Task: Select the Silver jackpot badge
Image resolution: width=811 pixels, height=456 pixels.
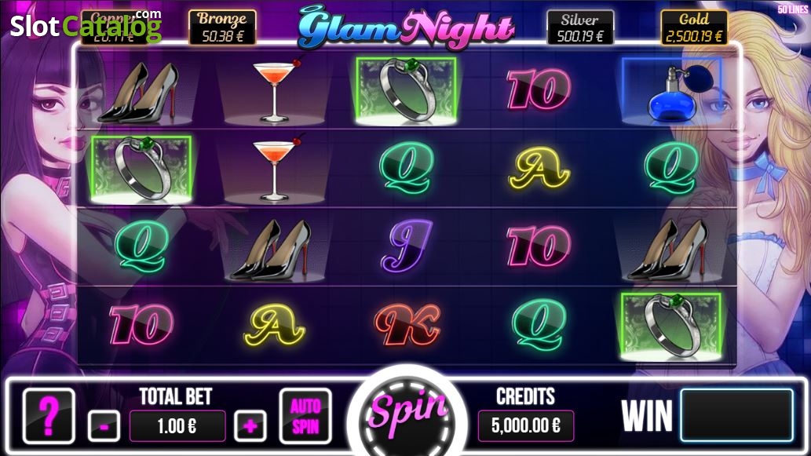Action: 580,27
